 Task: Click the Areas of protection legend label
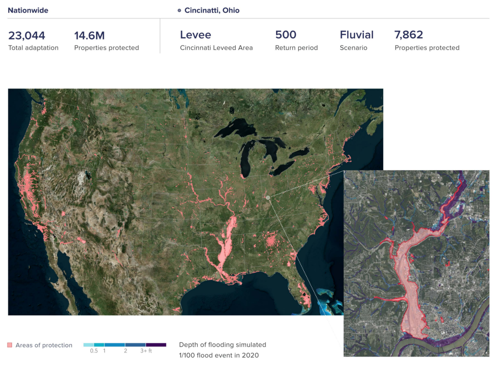[x=44, y=345]
